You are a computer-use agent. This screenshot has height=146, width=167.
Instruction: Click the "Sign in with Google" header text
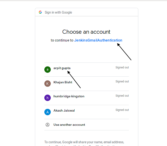(x=58, y=12)
